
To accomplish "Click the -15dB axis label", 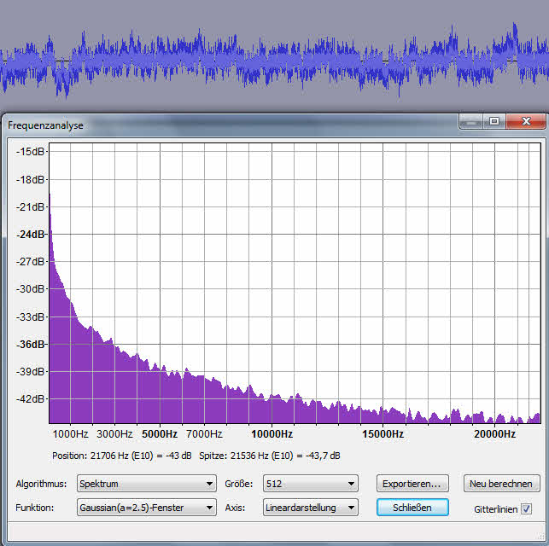I will [x=30, y=152].
